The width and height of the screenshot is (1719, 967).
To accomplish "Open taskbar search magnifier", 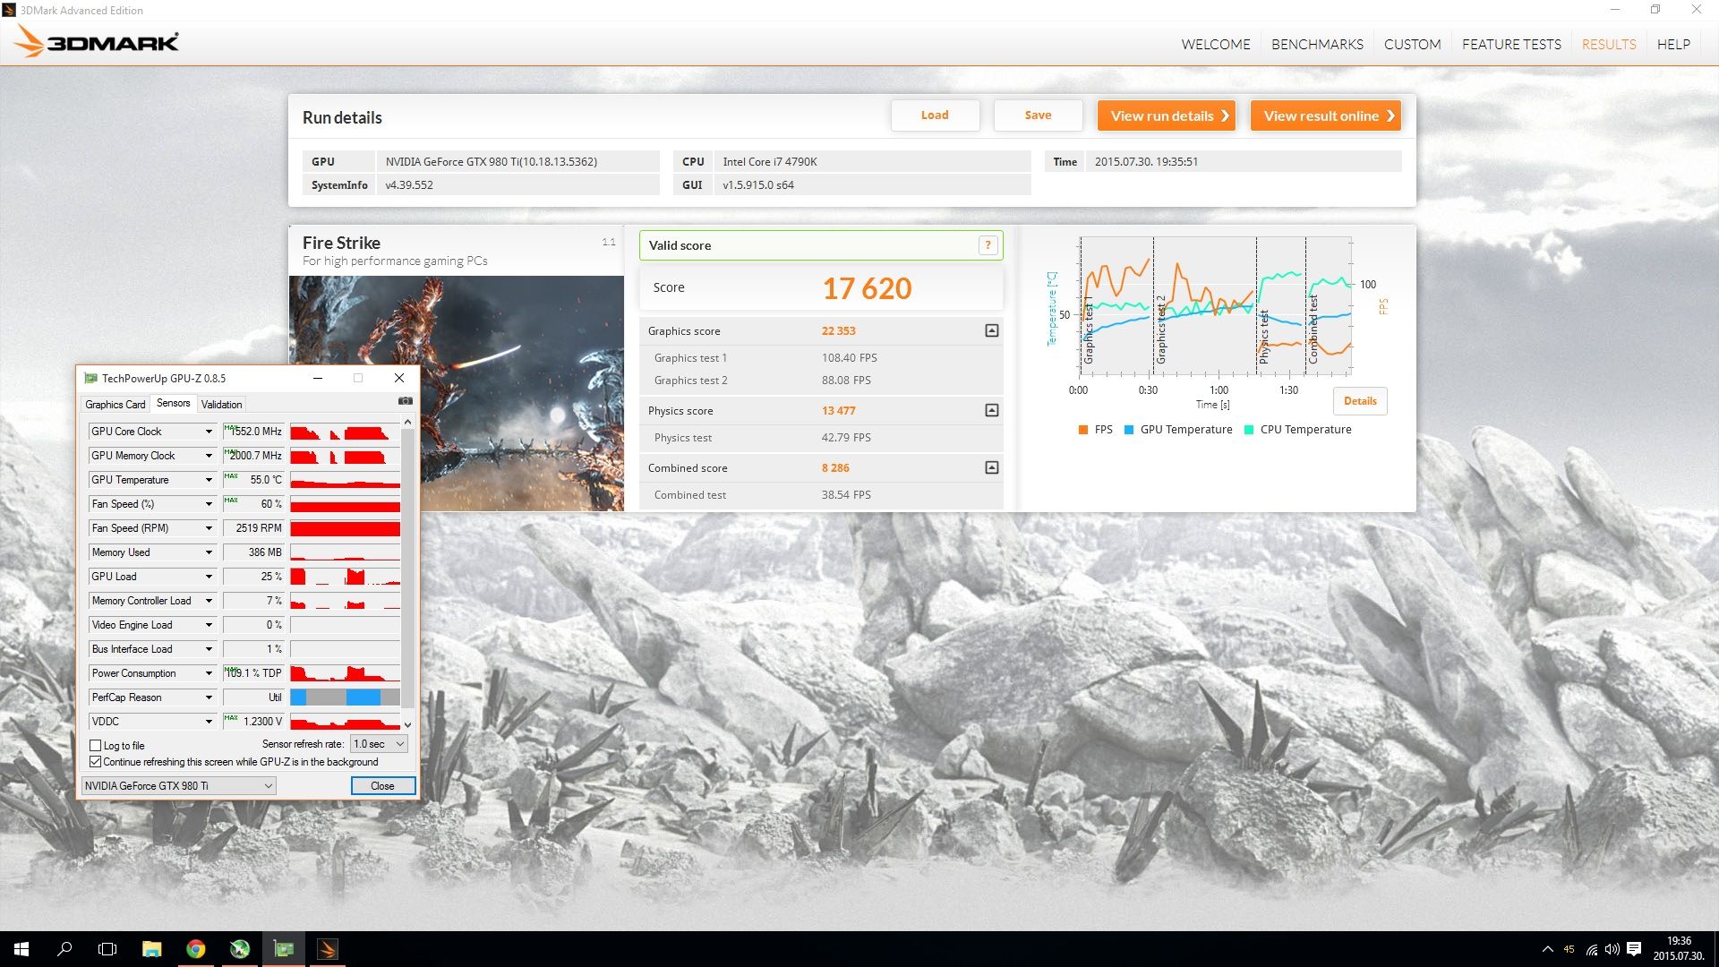I will (64, 949).
